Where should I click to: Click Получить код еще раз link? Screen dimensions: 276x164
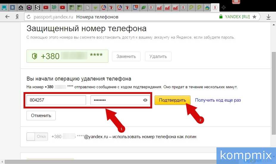click(x=218, y=100)
